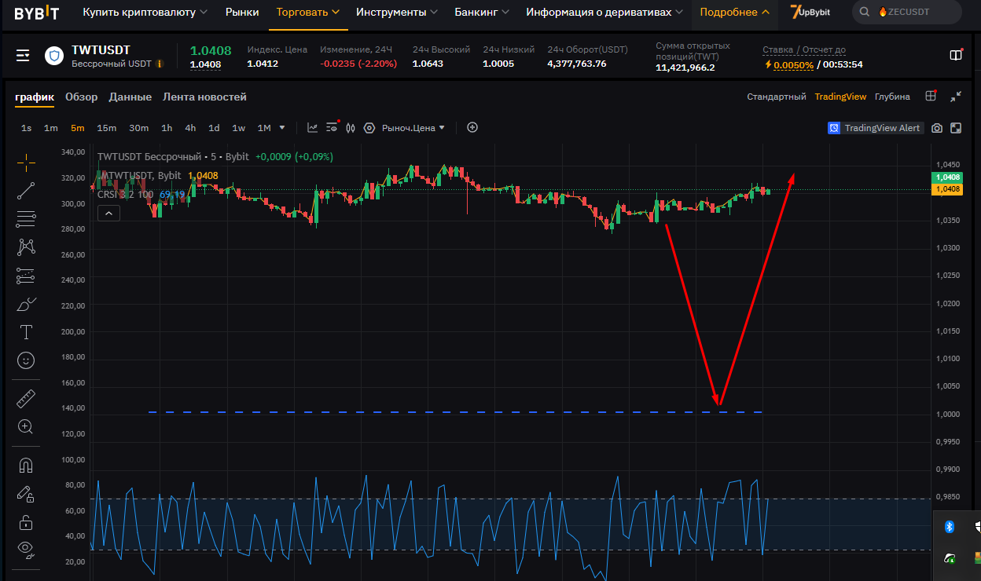Screen dimensions: 981x581
Task: Switch chart to Глубина view
Action: click(x=892, y=97)
